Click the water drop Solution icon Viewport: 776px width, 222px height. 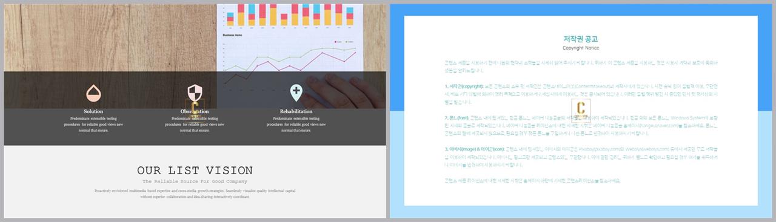click(x=93, y=93)
